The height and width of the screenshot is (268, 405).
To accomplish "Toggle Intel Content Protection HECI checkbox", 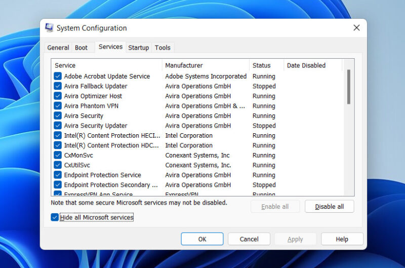I will (58, 135).
